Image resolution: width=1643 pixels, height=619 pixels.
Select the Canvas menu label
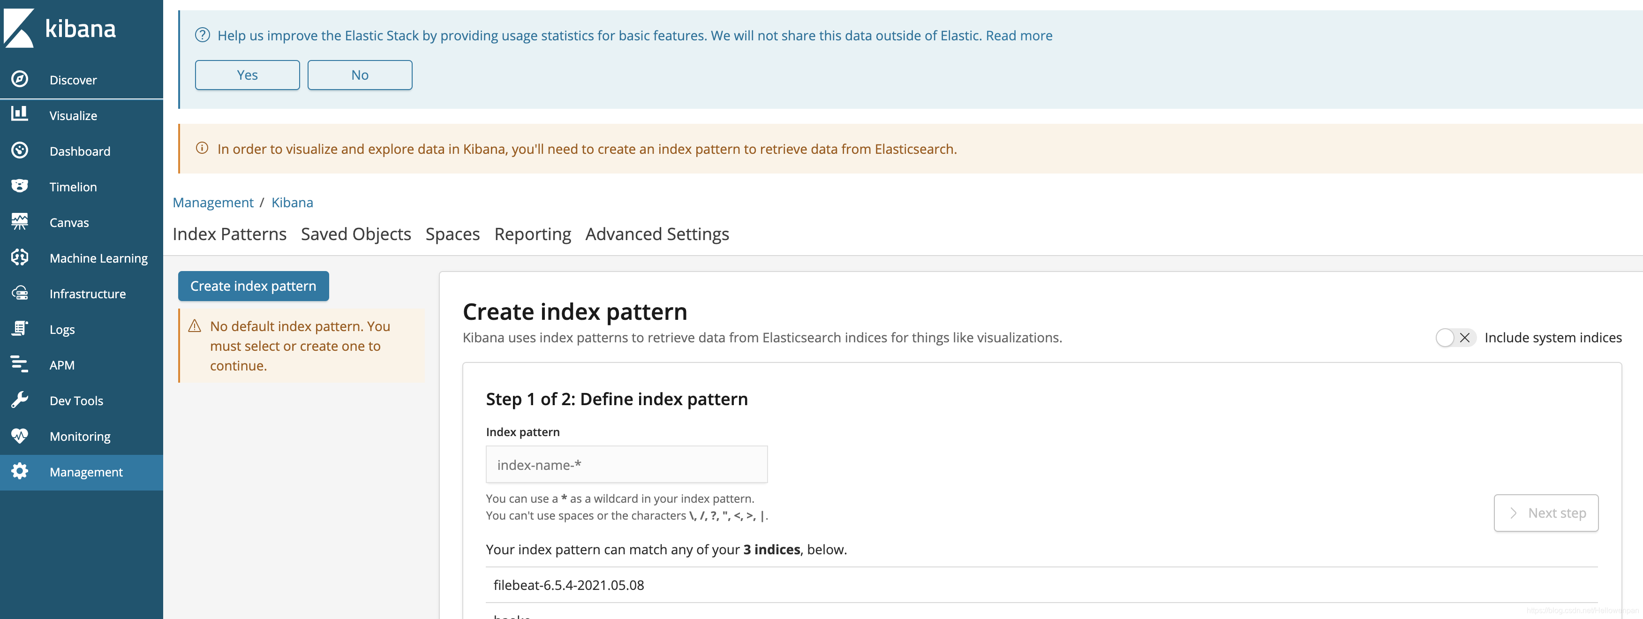[69, 223]
